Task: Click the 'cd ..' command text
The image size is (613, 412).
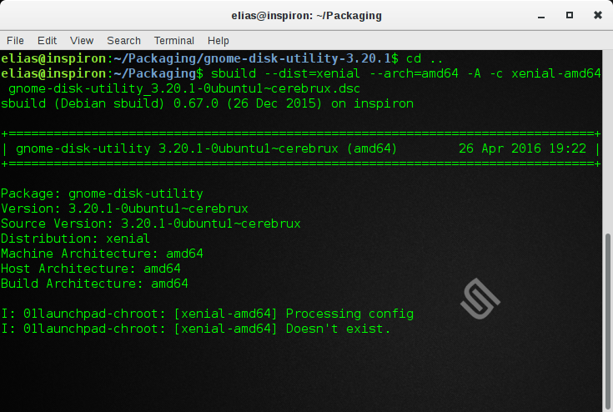Action: [425, 58]
